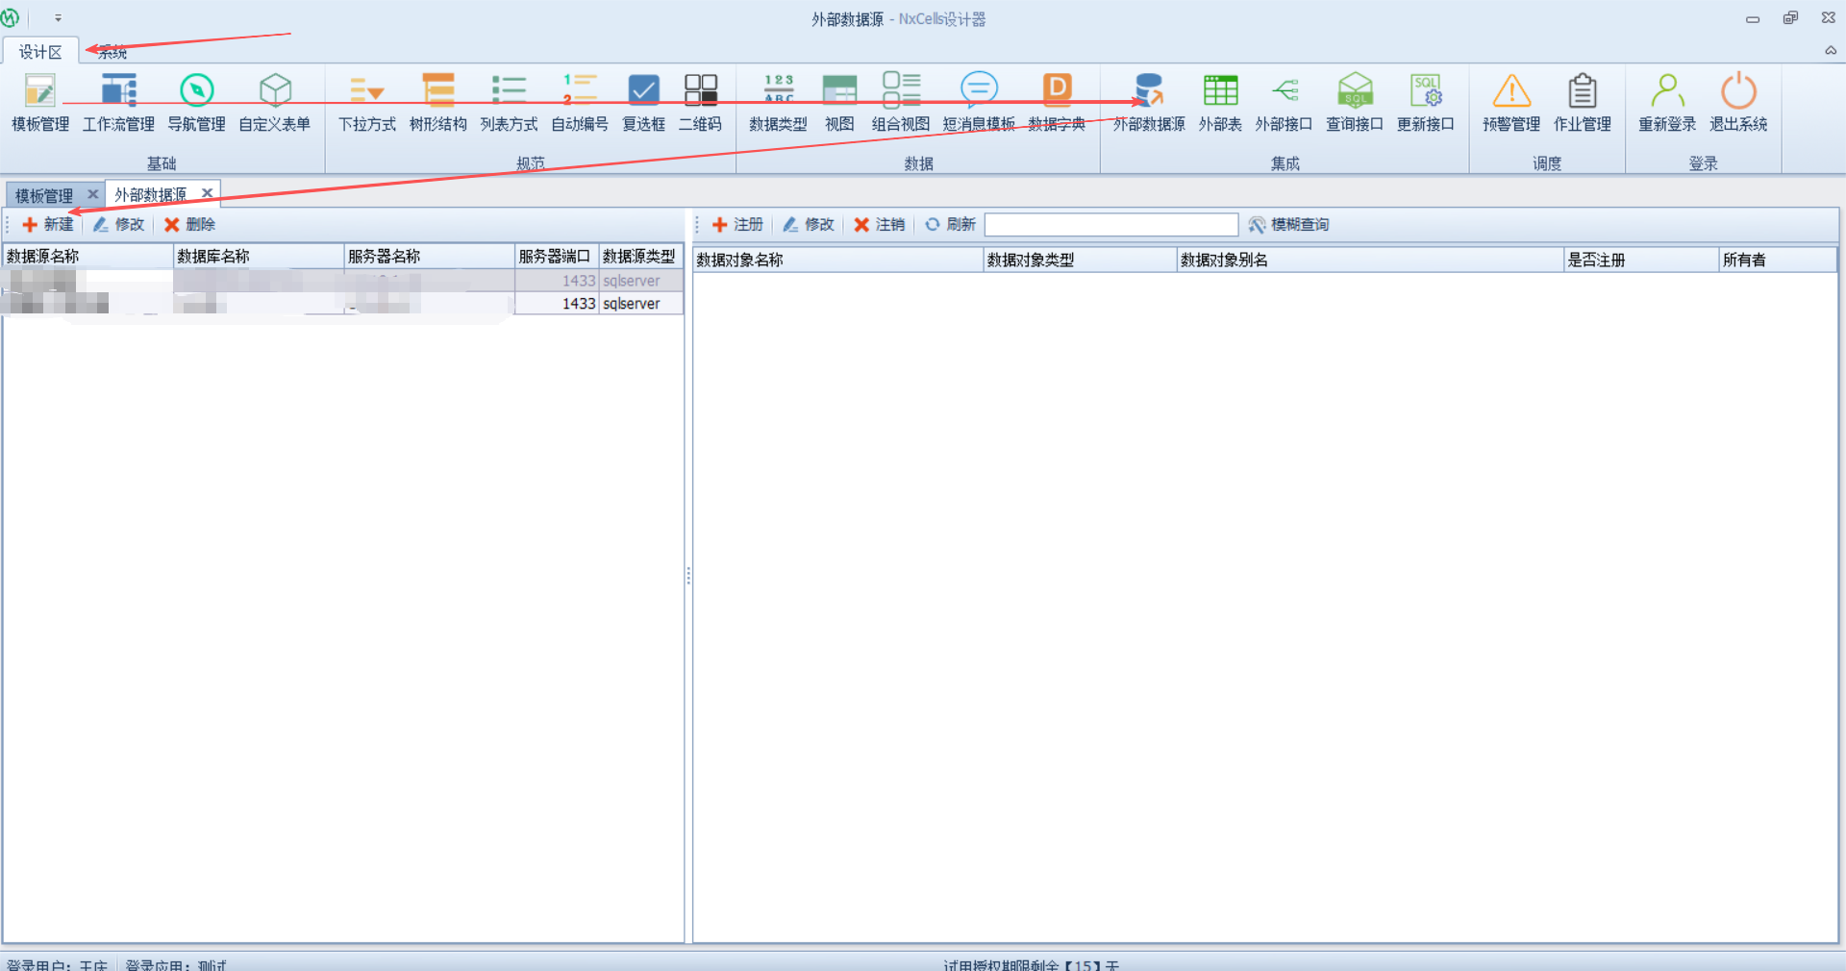Select the 外部数据源 external data source icon
This screenshot has width=1846, height=971.
coord(1149,102)
